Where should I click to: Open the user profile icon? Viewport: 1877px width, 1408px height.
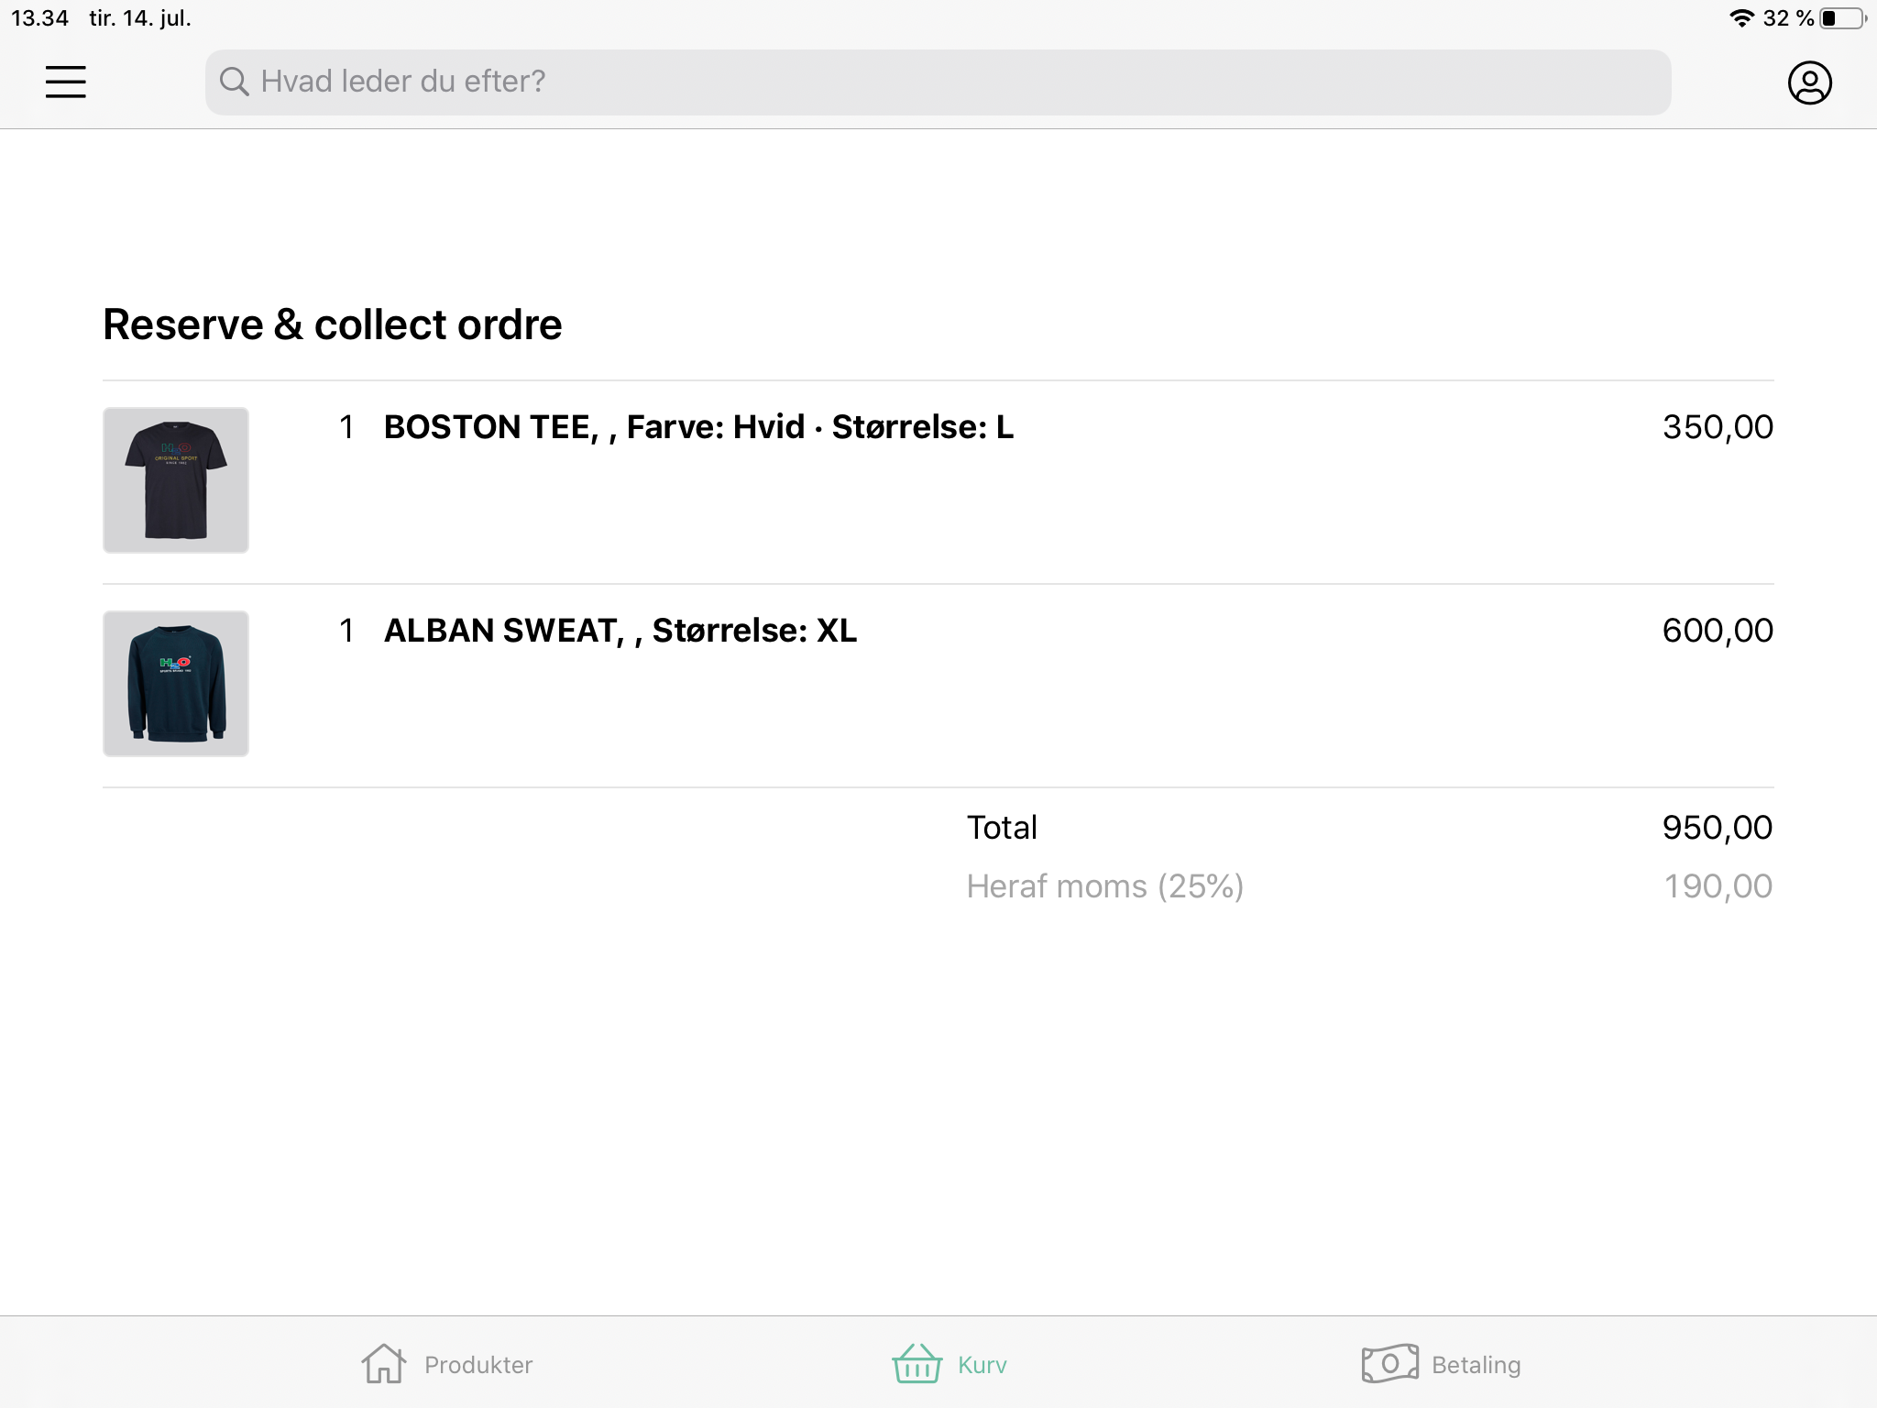coord(1809,82)
